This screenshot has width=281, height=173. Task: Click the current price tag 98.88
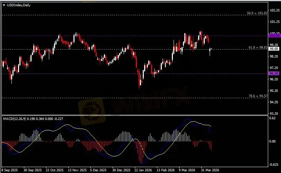[x=274, y=49]
